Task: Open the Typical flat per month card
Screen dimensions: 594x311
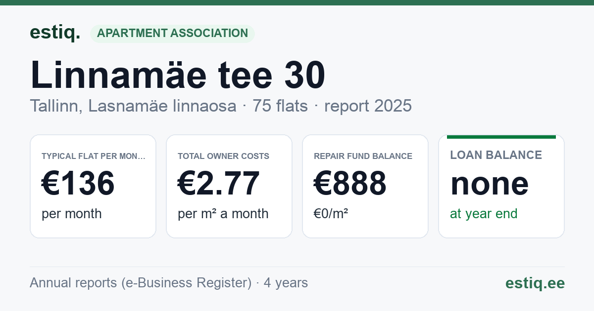Action: click(93, 186)
